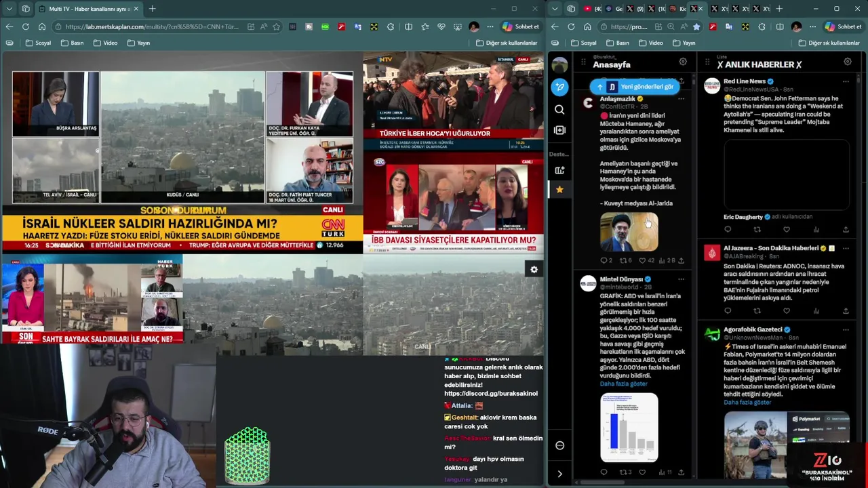Viewport: 868px width, 488px height.
Task: Open more menu on Al Jazeera post
Action: tap(846, 249)
